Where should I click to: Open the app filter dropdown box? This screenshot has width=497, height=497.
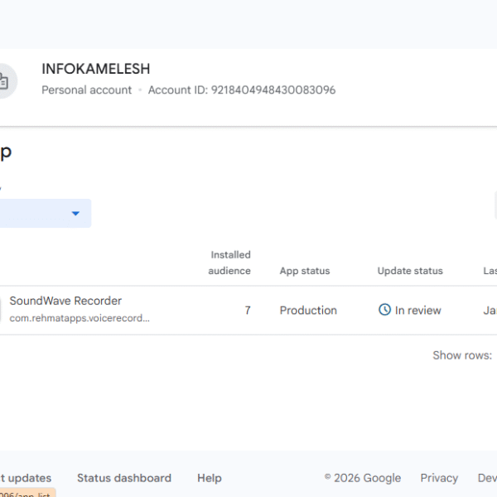pos(41,214)
